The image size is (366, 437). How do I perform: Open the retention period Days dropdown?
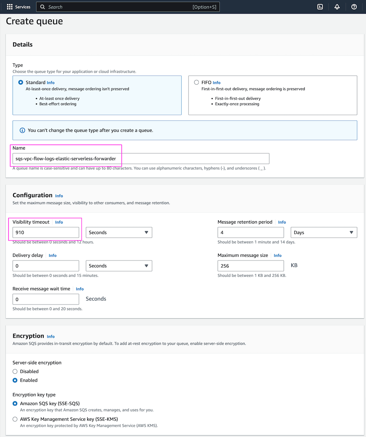click(x=323, y=232)
